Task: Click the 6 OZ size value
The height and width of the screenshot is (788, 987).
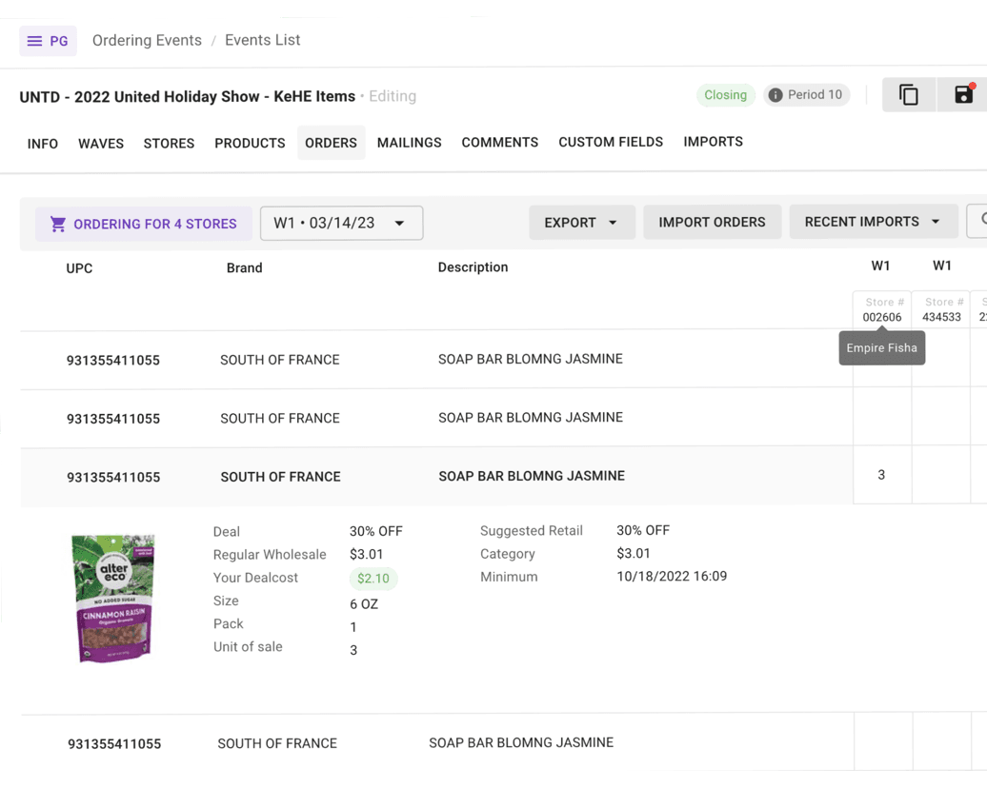Action: [x=364, y=604]
